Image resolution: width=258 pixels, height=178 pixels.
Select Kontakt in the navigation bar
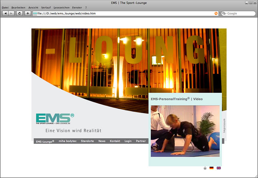pos(115,141)
